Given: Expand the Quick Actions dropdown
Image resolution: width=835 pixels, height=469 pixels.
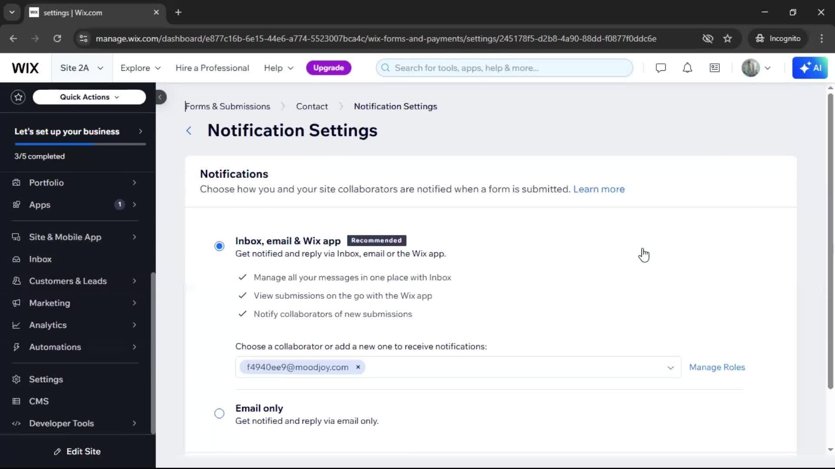Looking at the screenshot, I should [89, 97].
